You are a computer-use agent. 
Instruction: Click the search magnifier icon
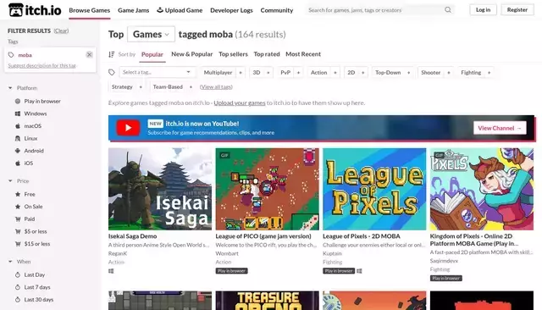pyautogui.click(x=448, y=10)
